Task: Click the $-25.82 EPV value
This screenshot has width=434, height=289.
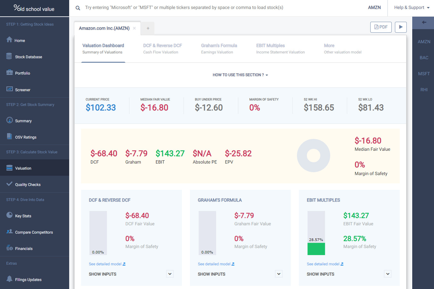Action: [238, 153]
